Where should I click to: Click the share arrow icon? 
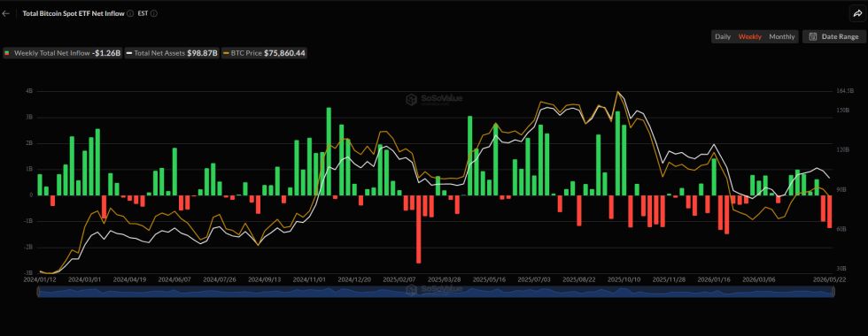coord(857,14)
